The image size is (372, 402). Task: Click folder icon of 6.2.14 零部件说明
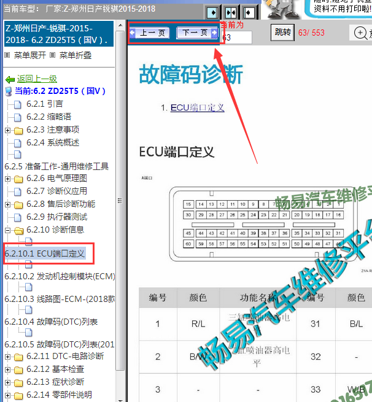click(18, 396)
